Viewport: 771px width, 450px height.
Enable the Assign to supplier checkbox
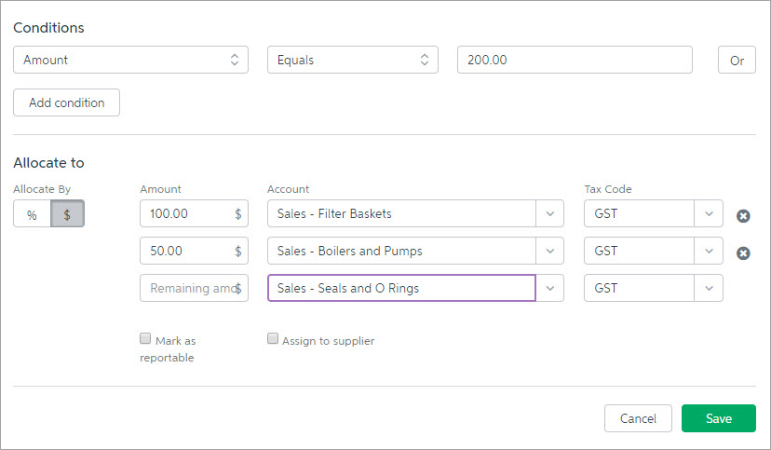(x=273, y=338)
